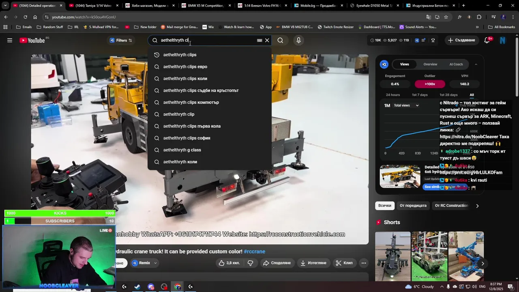This screenshot has width=519, height=292.
Task: Expand the Total views dropdown
Action: pos(406,105)
